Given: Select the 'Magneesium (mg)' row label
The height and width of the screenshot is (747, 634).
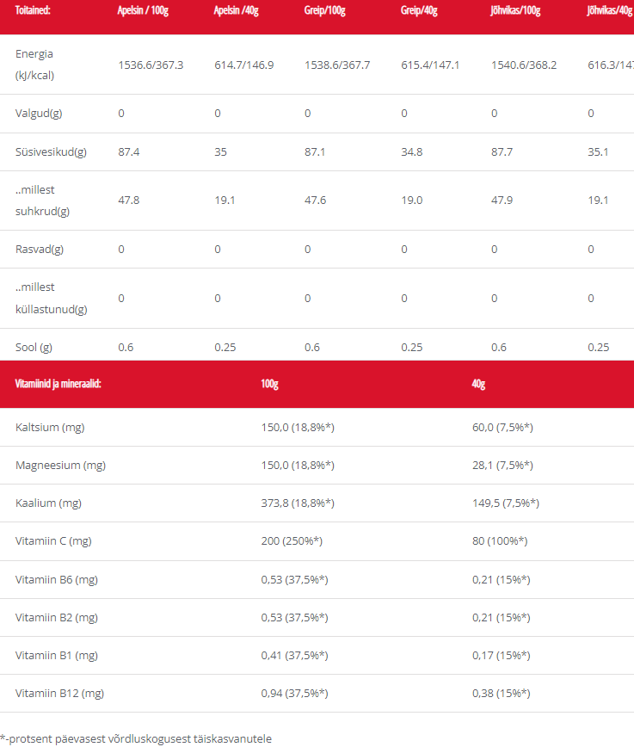Looking at the screenshot, I should coord(60,466).
